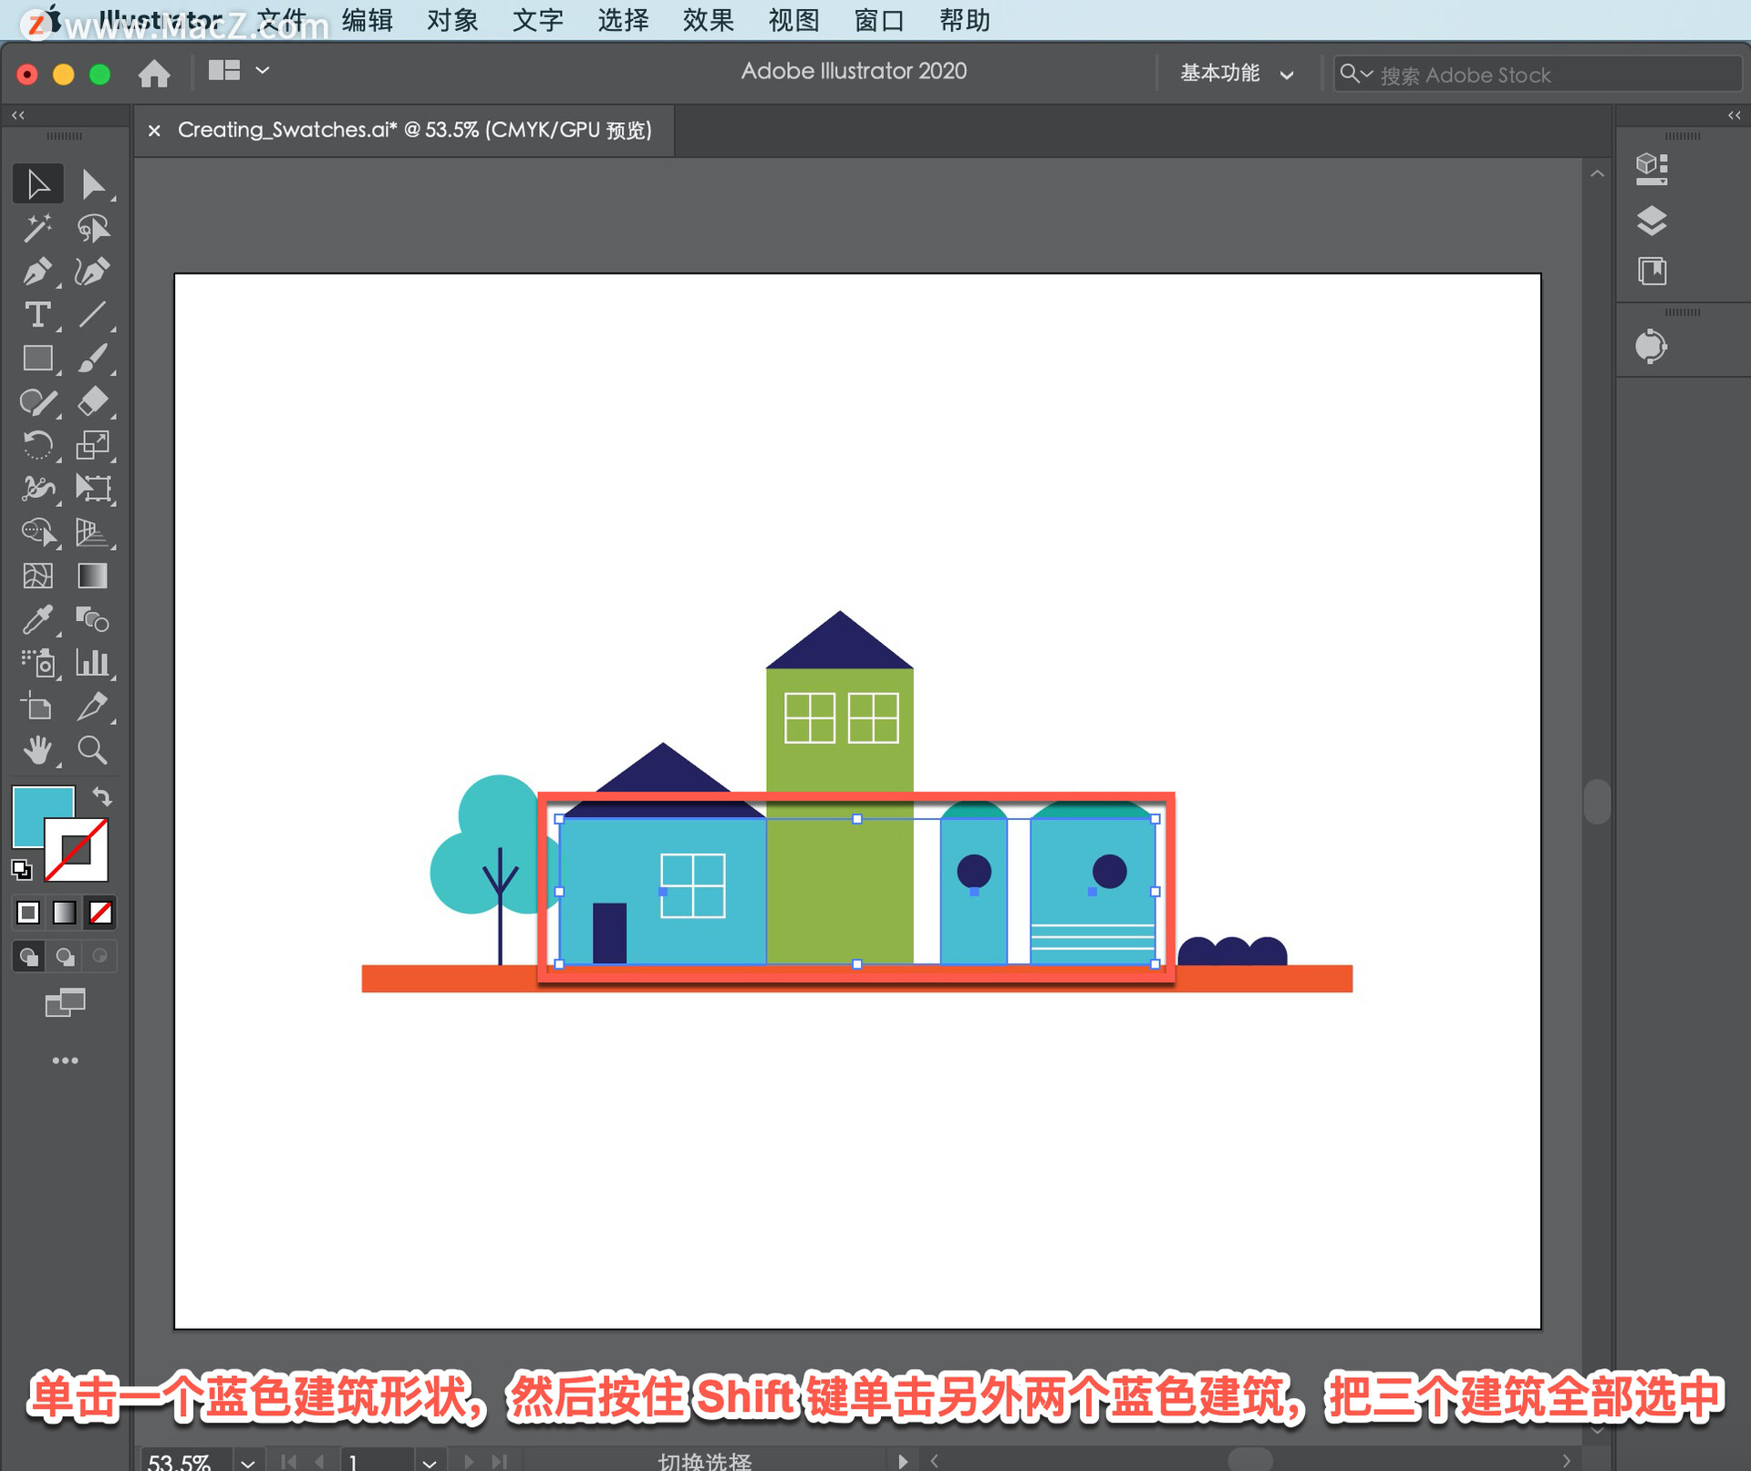Select the Type tool
Image resolution: width=1751 pixels, height=1471 pixels.
click(x=36, y=316)
